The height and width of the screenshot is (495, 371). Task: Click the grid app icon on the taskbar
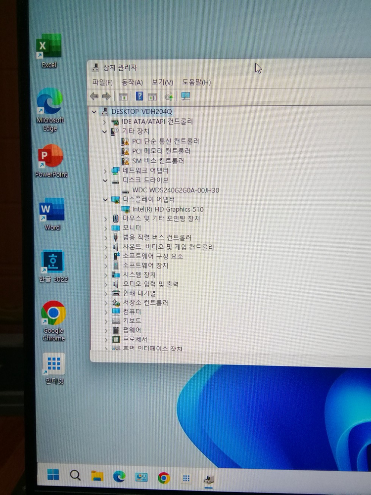click(186, 479)
